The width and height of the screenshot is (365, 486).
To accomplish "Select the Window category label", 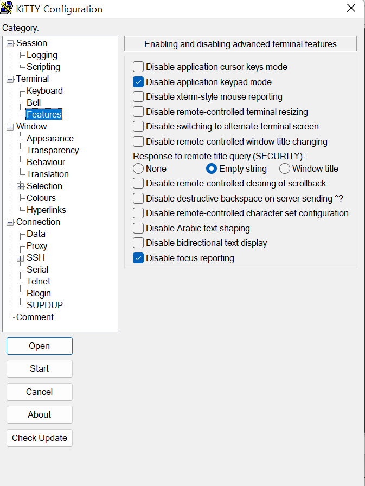I will [31, 126].
